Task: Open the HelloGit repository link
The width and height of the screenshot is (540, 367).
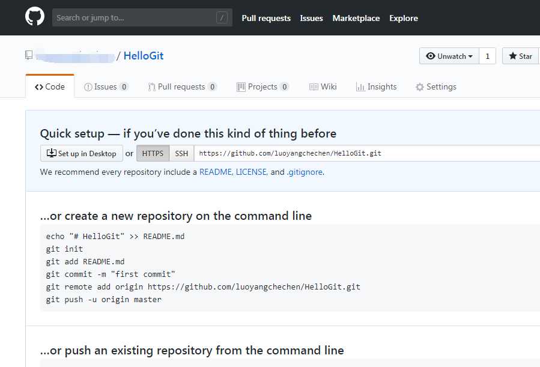Action: coord(144,56)
